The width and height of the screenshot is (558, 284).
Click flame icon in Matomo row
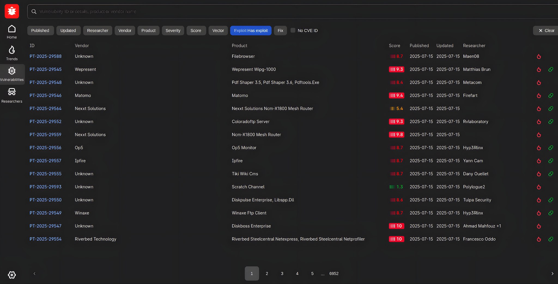[539, 95]
